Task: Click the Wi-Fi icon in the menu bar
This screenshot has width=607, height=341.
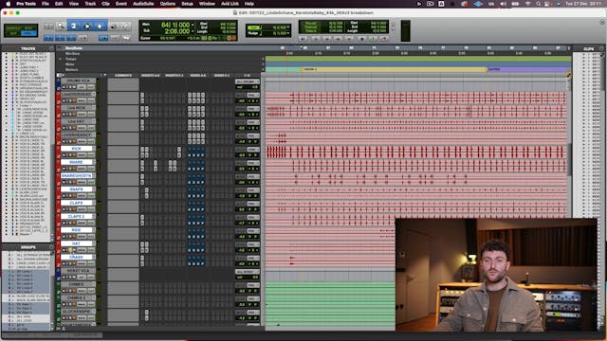Action: point(527,4)
